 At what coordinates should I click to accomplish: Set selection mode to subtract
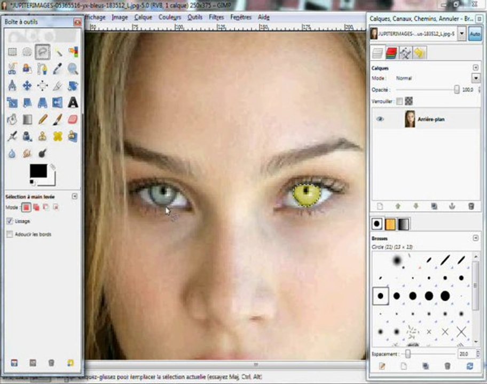(46, 207)
